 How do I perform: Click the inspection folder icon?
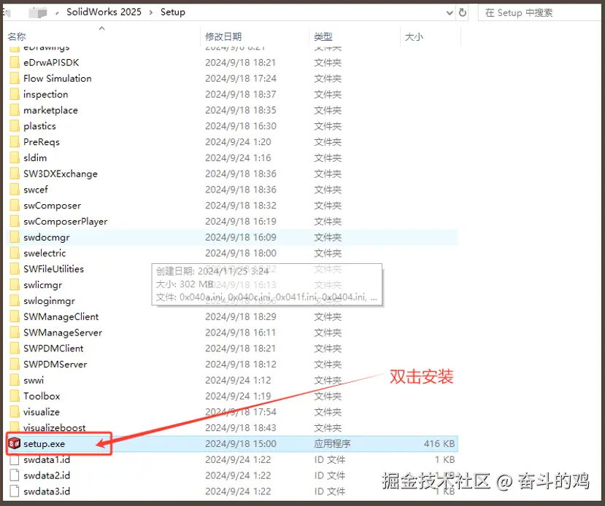pos(15,94)
